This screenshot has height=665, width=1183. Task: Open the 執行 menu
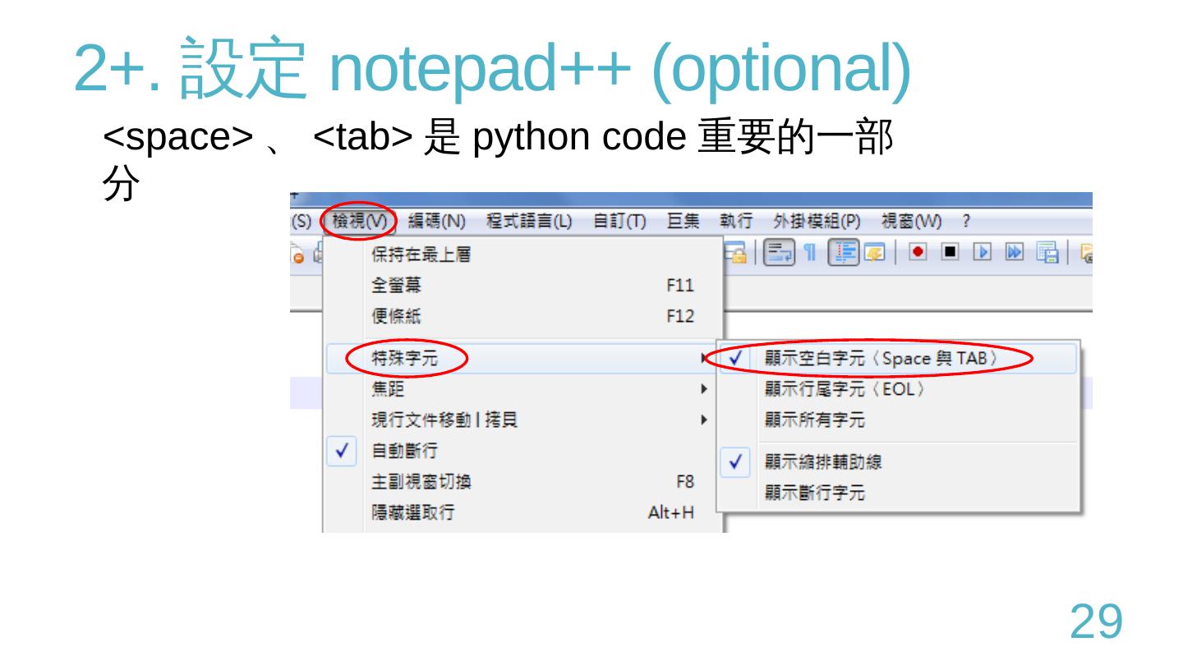coord(736,221)
